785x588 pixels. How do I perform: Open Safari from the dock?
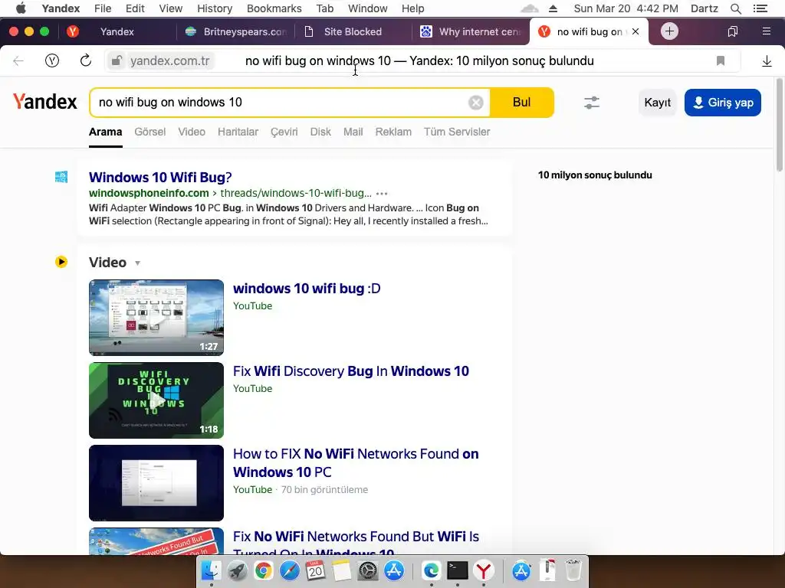pos(289,570)
